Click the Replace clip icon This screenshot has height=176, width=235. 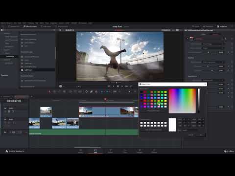(x=80, y=91)
